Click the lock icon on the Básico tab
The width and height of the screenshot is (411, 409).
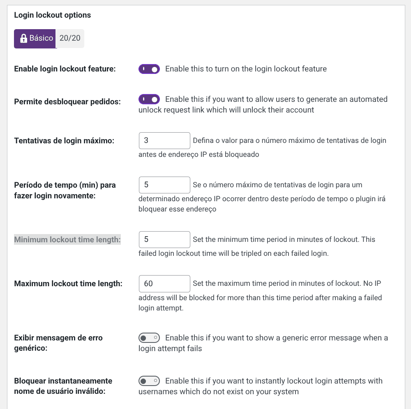click(23, 38)
